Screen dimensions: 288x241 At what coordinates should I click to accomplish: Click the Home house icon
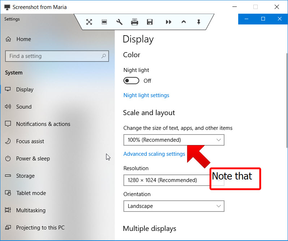8,39
